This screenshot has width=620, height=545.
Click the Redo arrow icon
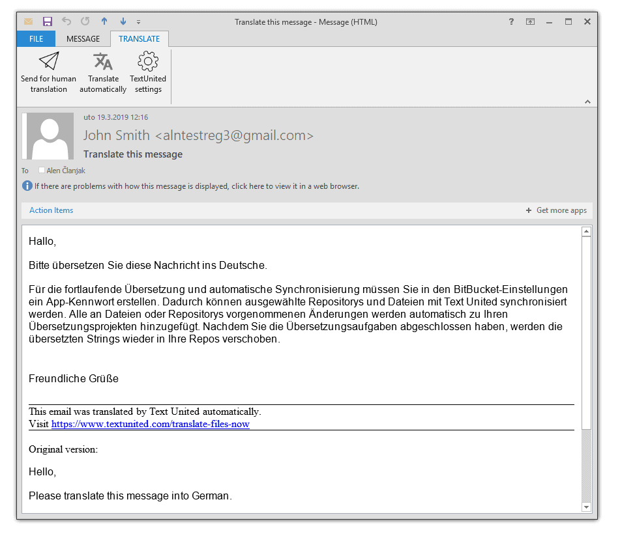point(85,21)
